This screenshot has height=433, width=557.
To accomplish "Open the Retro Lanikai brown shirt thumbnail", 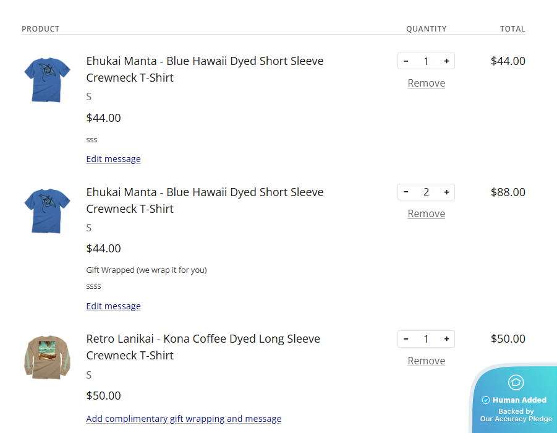I will click(48, 358).
